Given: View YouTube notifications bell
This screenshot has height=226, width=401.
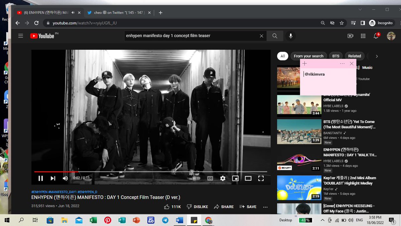Looking at the screenshot, I should point(376,36).
